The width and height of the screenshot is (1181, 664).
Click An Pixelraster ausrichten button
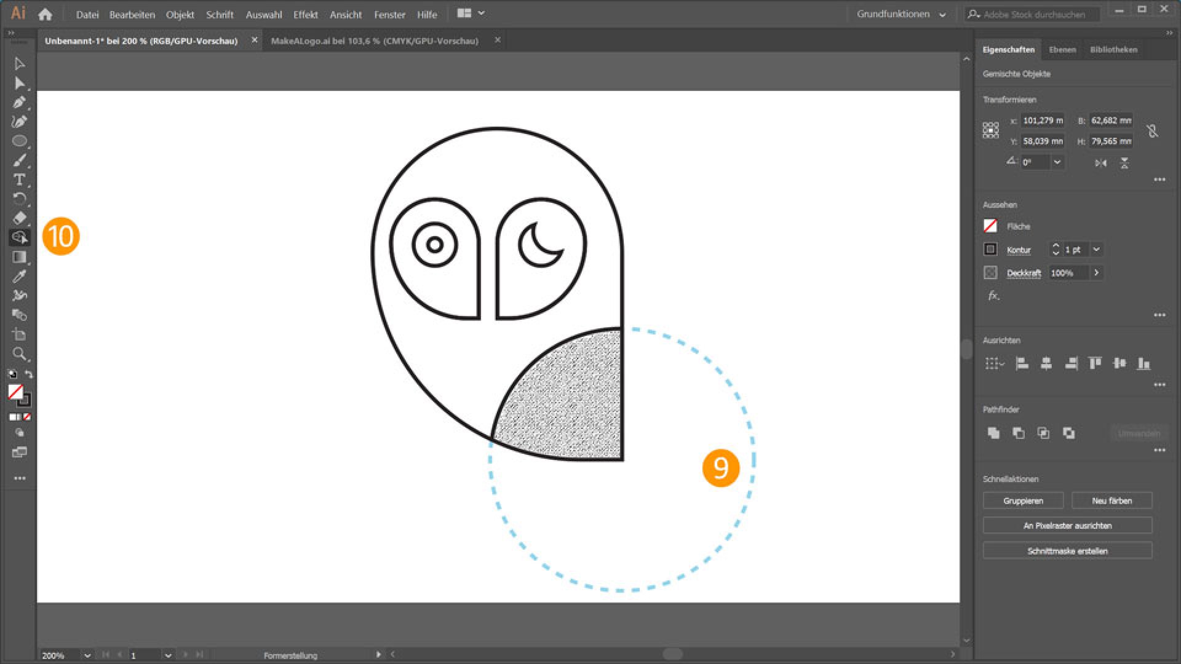tap(1067, 526)
